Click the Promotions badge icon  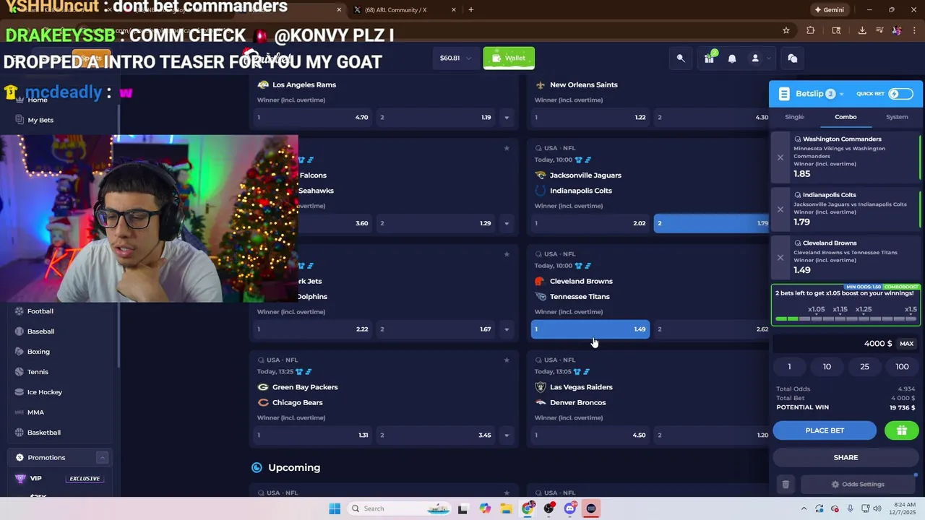coord(20,458)
